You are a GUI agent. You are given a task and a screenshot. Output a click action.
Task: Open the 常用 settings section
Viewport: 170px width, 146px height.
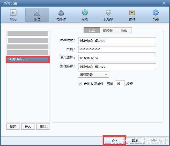13,15
